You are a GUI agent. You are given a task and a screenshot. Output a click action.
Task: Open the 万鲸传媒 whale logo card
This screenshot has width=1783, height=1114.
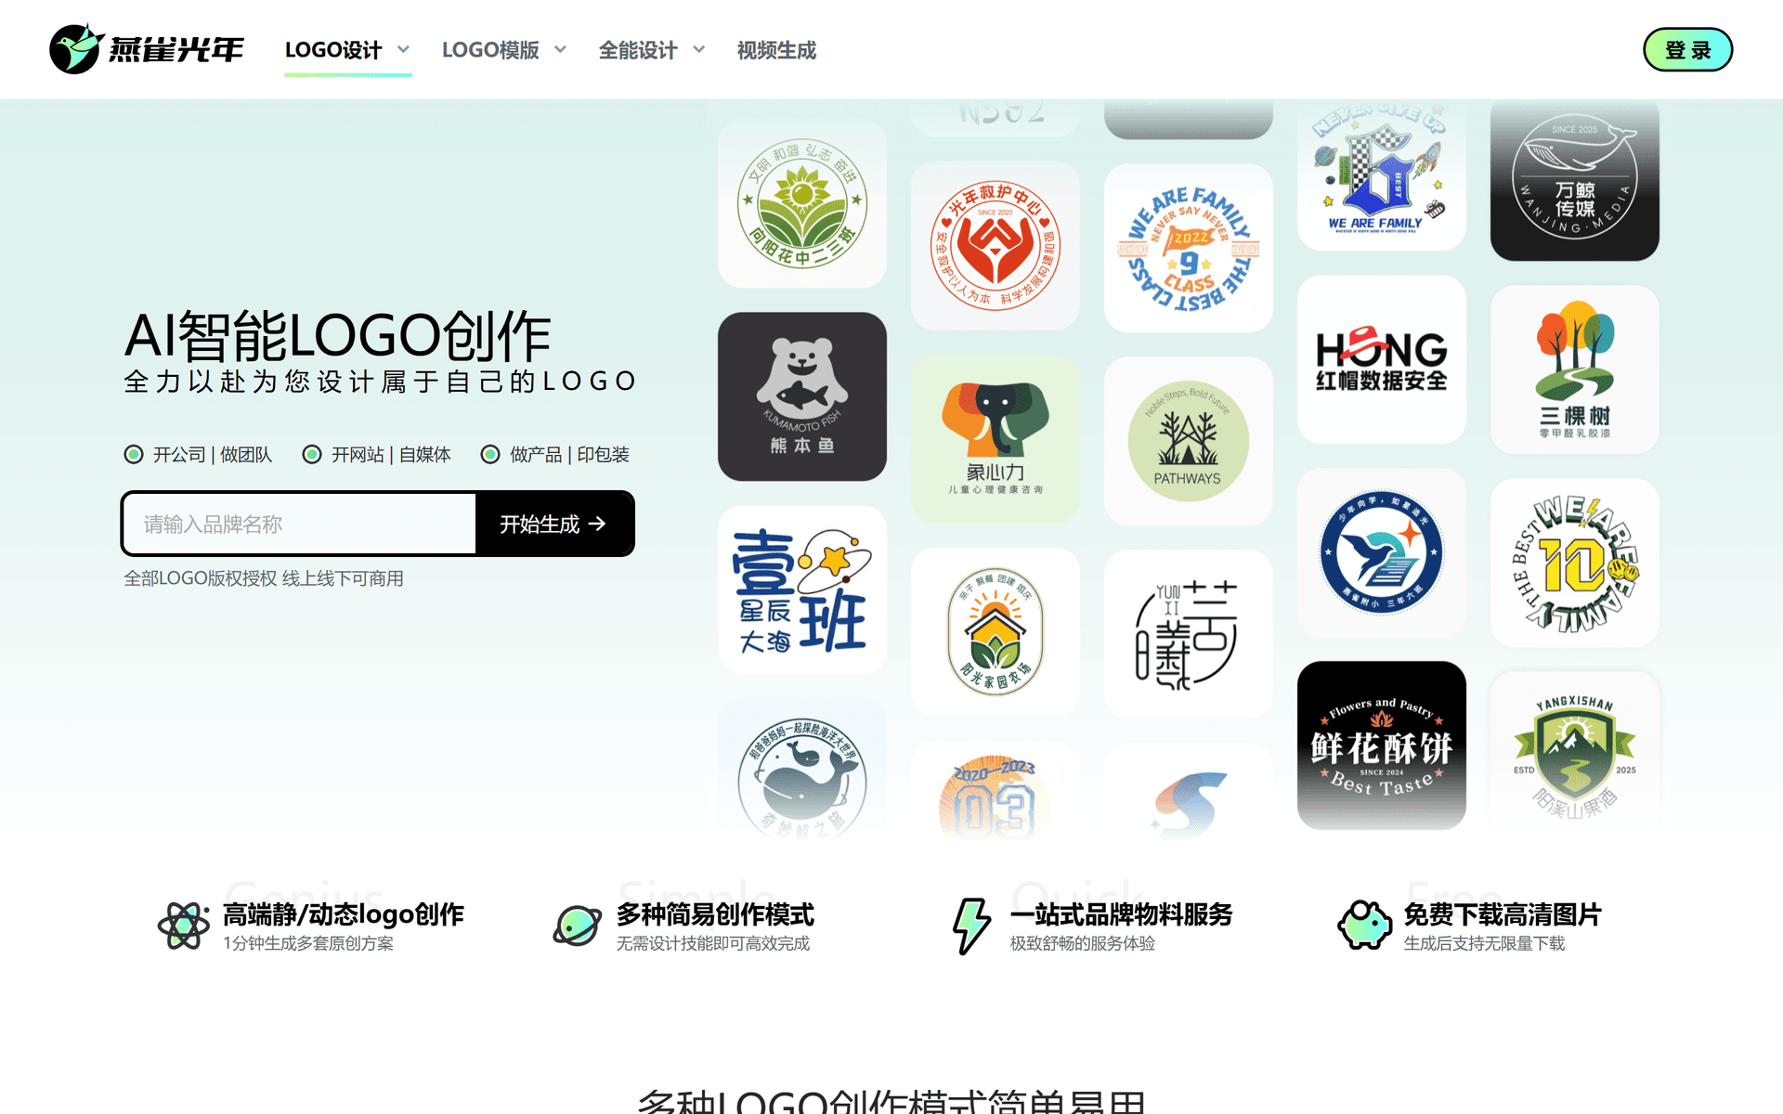click(x=1575, y=180)
